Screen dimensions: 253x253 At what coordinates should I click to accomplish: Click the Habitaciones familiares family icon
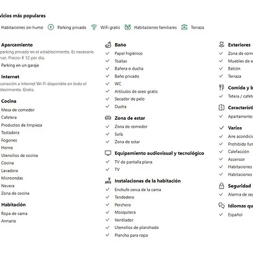tap(128, 28)
